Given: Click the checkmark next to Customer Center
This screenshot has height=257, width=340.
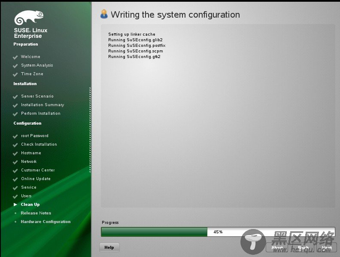Looking at the screenshot, I should coord(15,171).
